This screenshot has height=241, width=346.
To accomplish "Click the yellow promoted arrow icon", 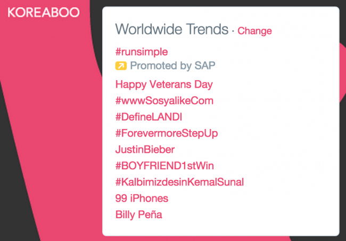I will 121,66.
